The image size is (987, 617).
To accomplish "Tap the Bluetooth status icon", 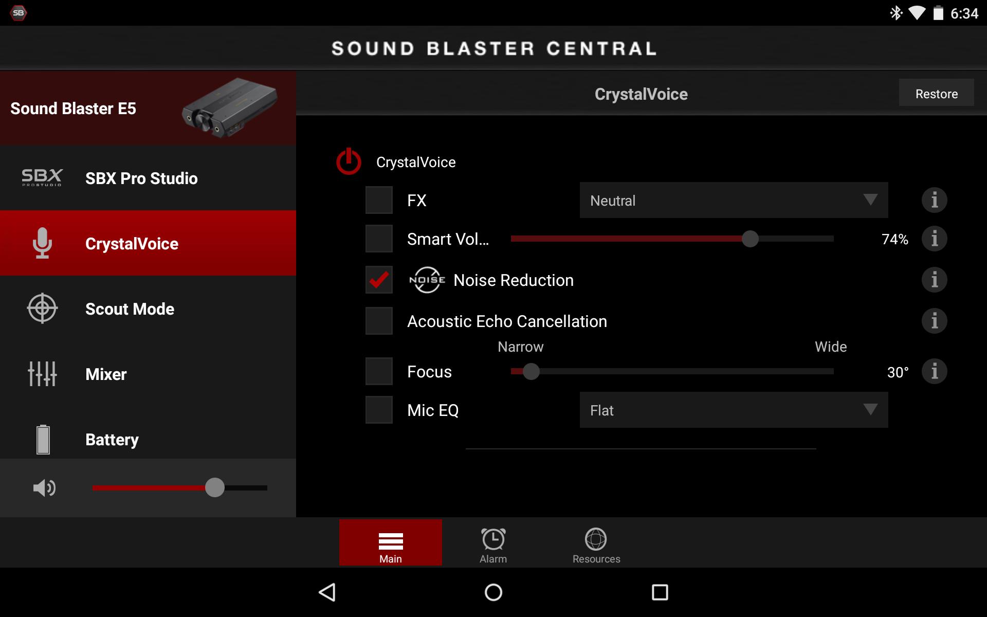I will (896, 13).
